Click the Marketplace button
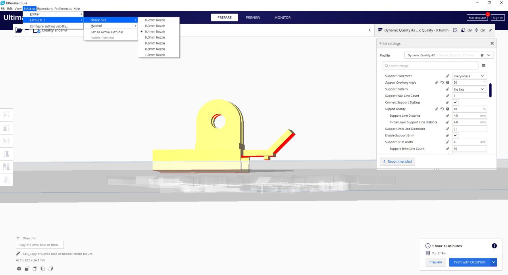The height and width of the screenshot is (275, 508). point(477,17)
